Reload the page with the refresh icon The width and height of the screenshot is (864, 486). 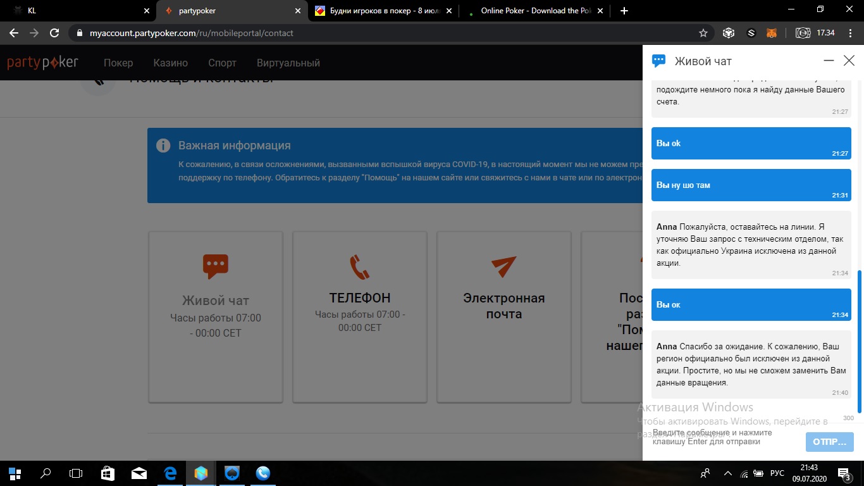click(x=54, y=33)
